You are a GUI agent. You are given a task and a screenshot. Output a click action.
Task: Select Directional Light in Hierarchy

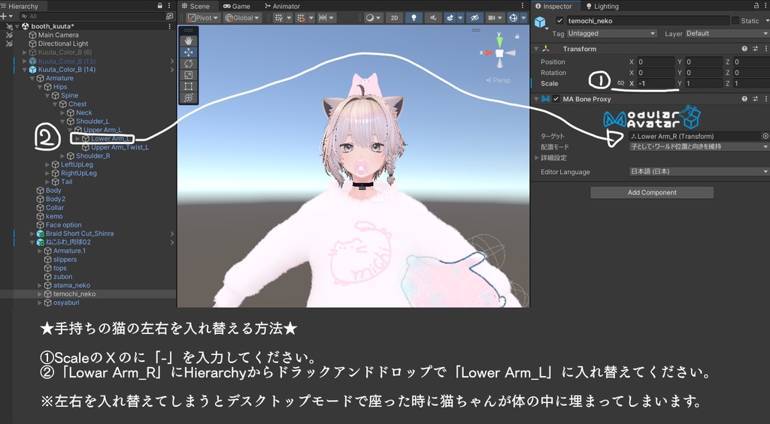[63, 44]
